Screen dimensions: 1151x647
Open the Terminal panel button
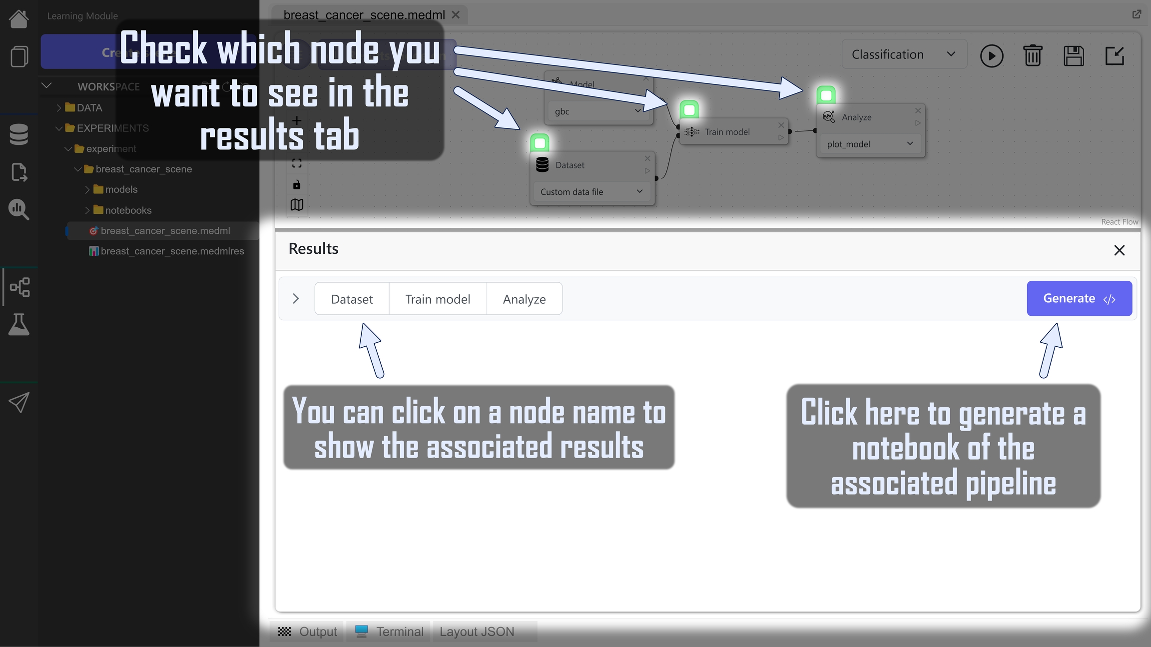click(x=390, y=632)
